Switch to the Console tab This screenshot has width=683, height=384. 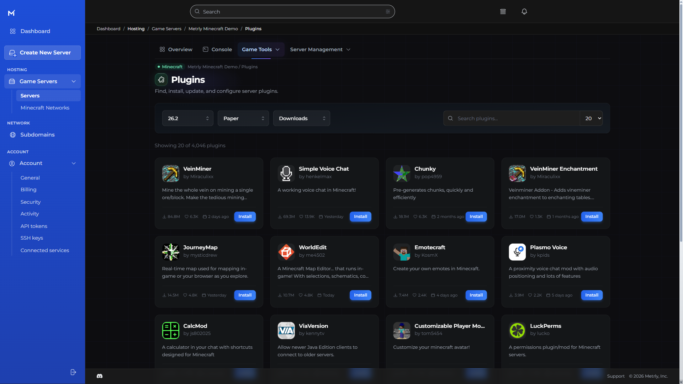pos(217,49)
